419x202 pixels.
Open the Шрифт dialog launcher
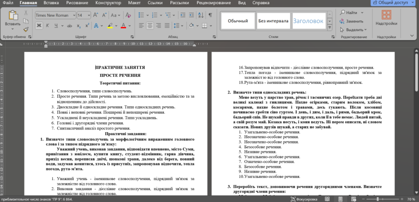132,37
